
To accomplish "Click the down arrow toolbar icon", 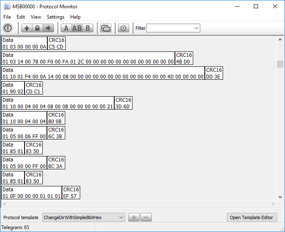I will pos(27,28).
